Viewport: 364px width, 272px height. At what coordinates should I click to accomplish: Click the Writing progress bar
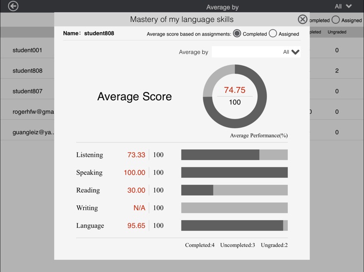tap(234, 208)
